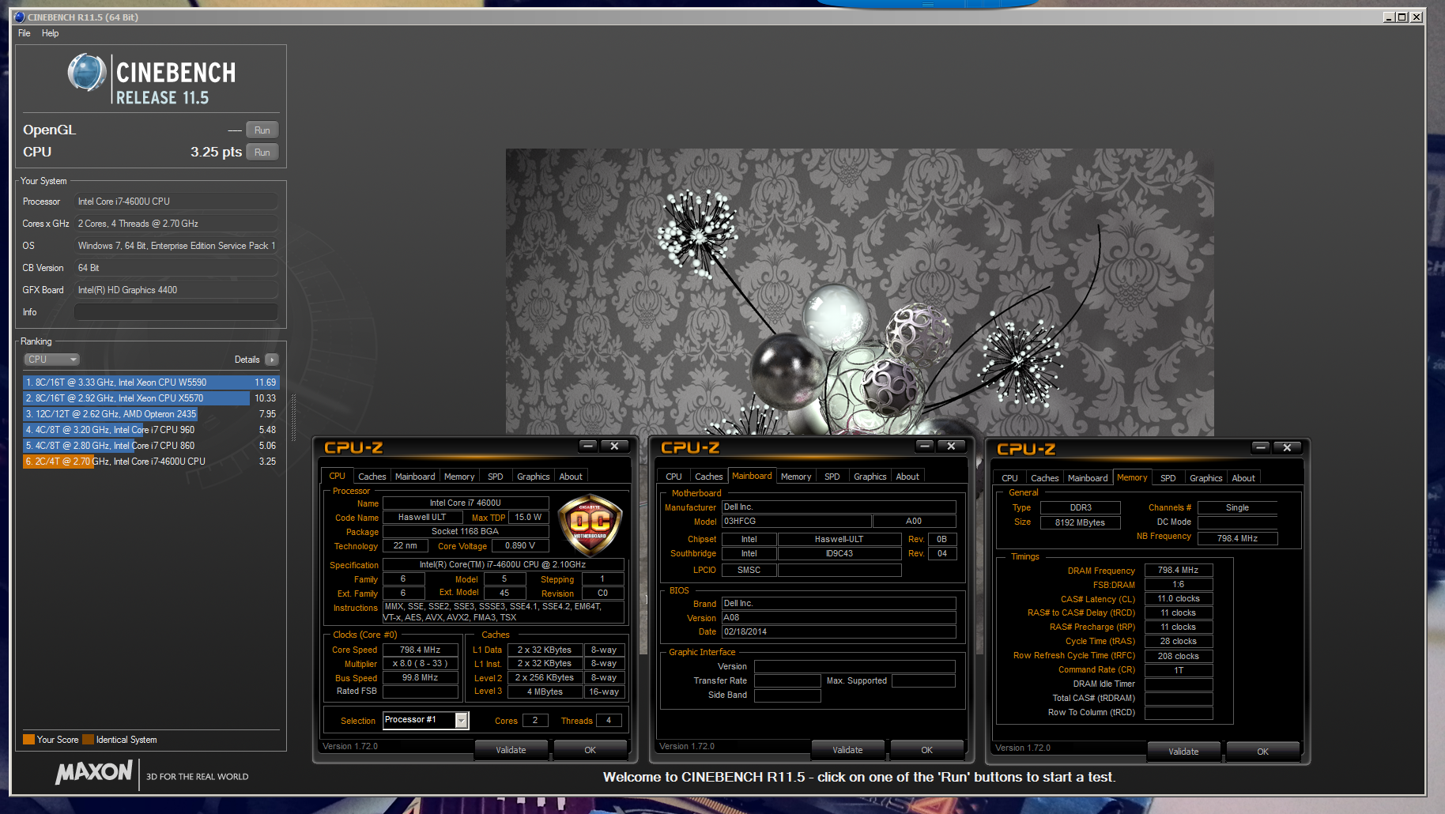Click Validate in middle CPU-Z window
This screenshot has height=814, width=1445.
pyautogui.click(x=847, y=750)
